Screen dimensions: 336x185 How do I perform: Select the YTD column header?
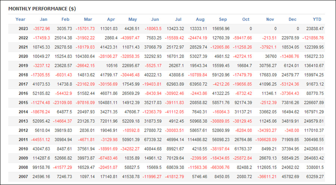click(x=317, y=19)
